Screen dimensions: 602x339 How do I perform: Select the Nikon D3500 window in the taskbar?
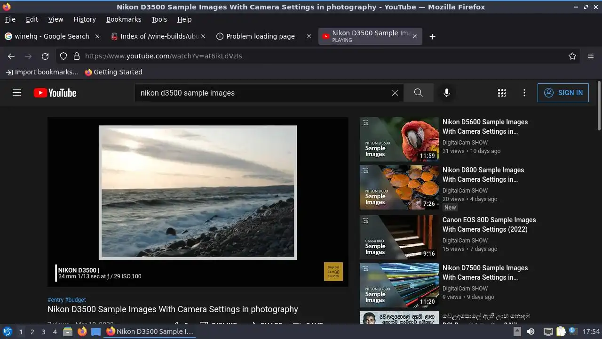pos(150,331)
